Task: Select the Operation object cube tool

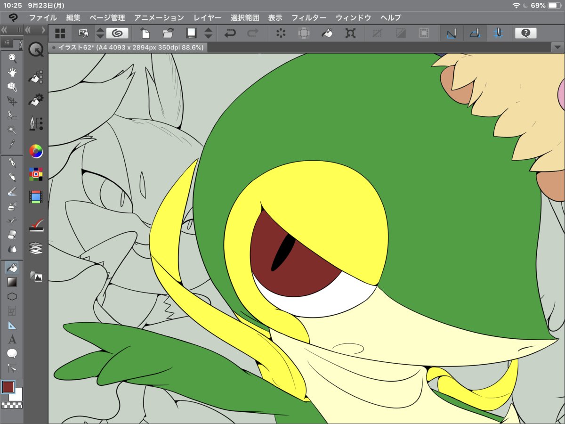Action: click(x=12, y=87)
